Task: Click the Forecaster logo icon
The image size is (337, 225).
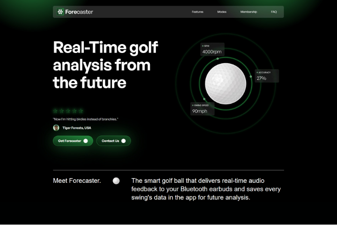Action: (x=60, y=12)
